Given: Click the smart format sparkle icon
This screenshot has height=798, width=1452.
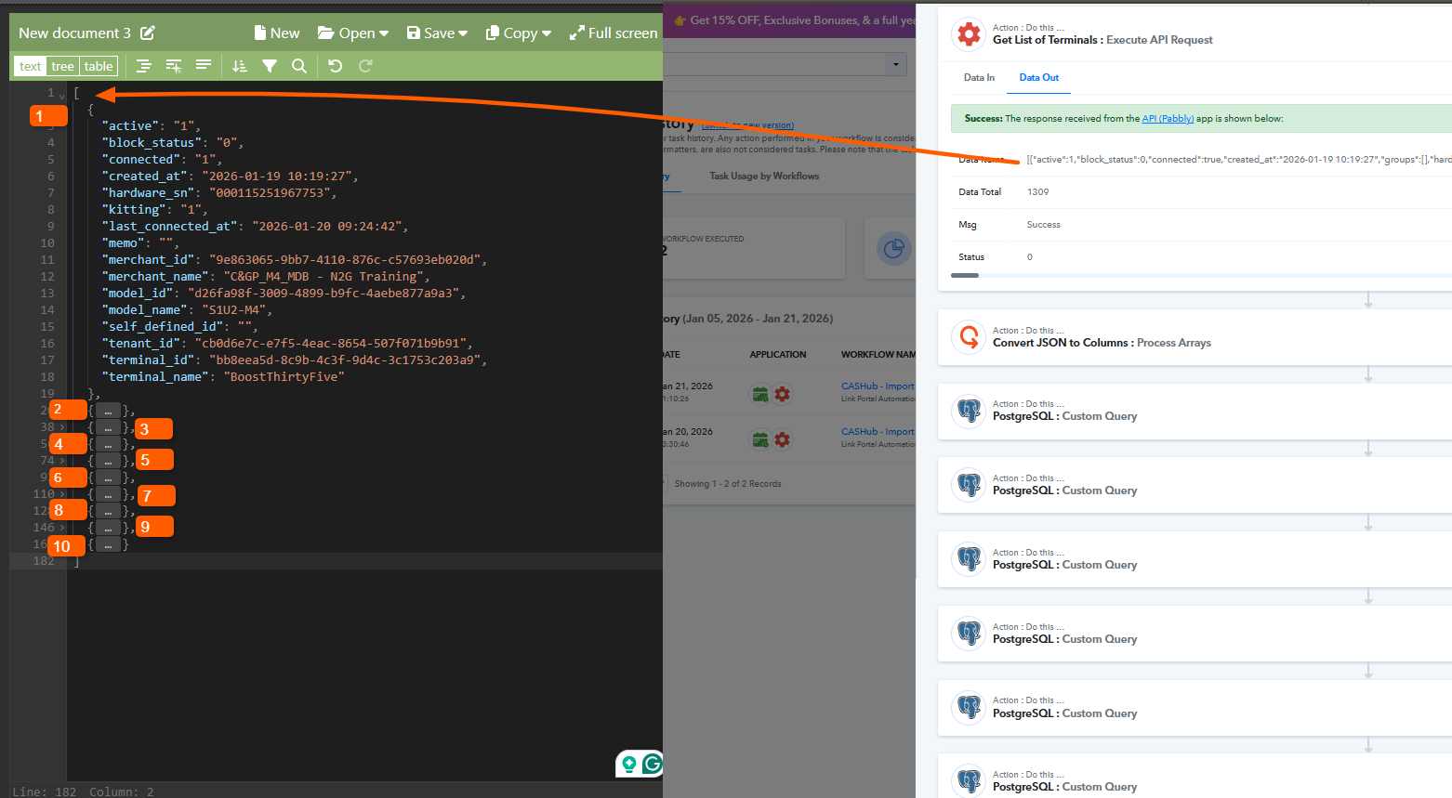Looking at the screenshot, I should tap(174, 66).
